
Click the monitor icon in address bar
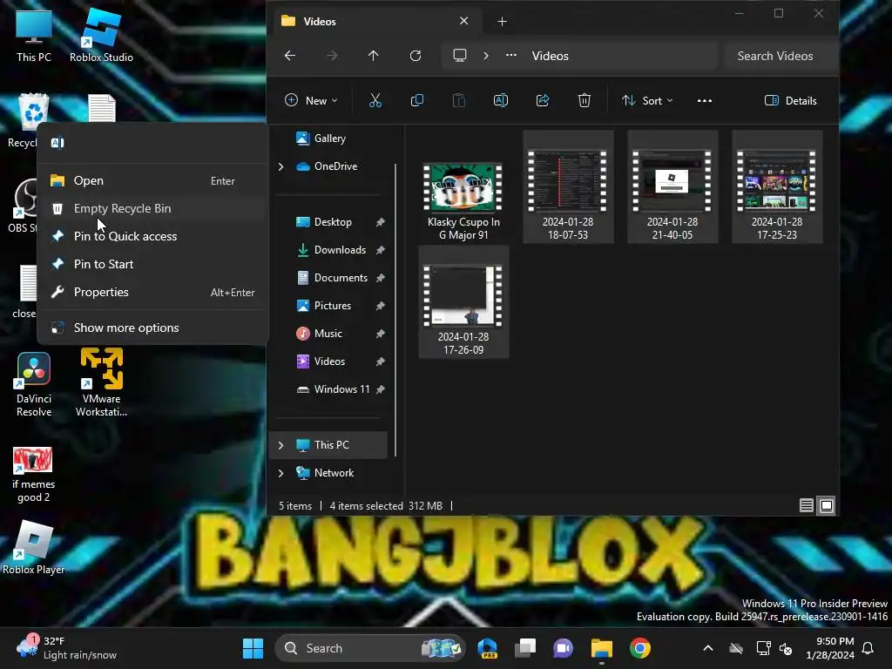pos(460,55)
